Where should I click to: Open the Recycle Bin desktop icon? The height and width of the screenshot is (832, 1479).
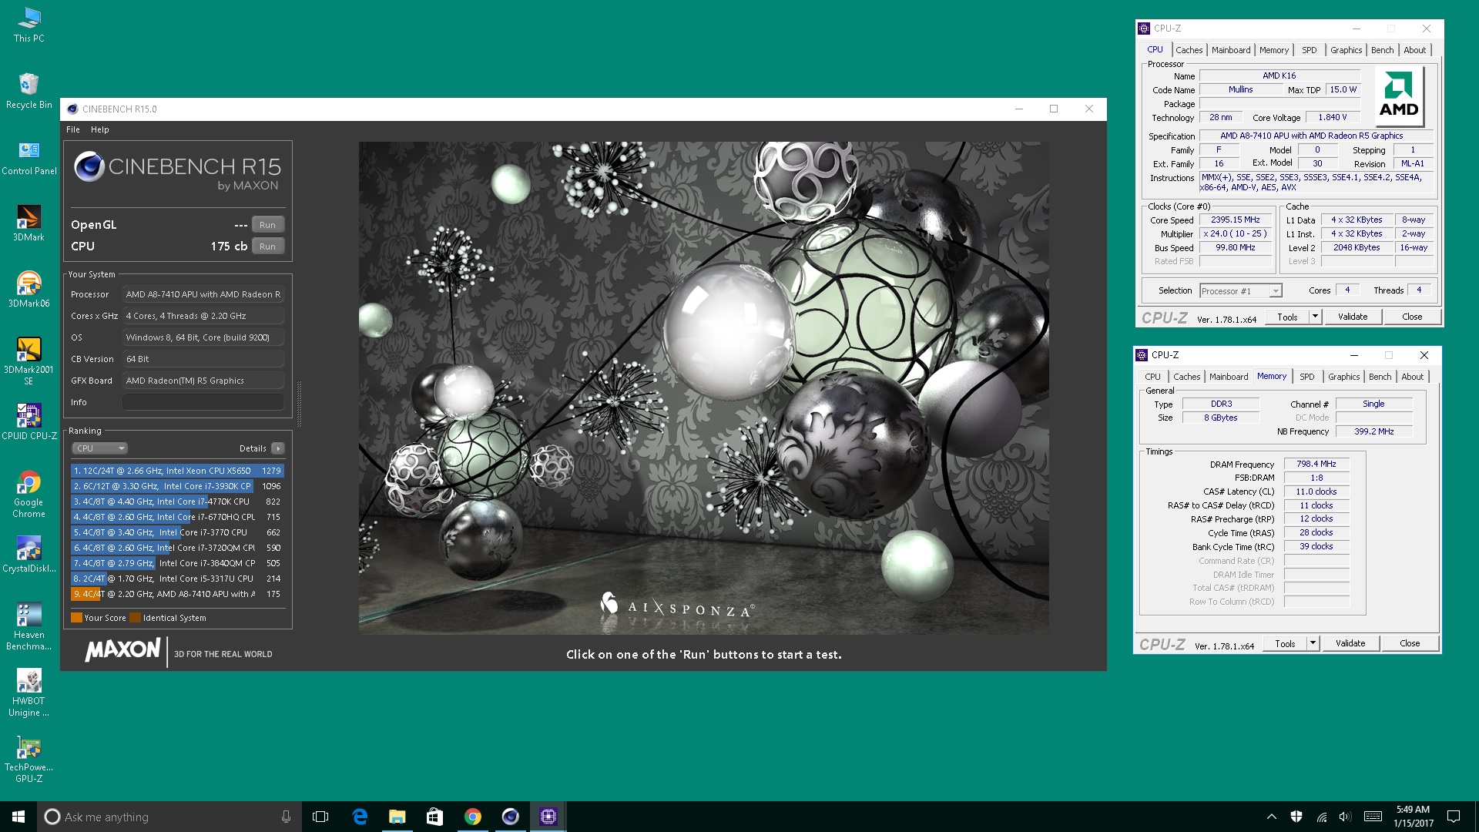tap(29, 91)
